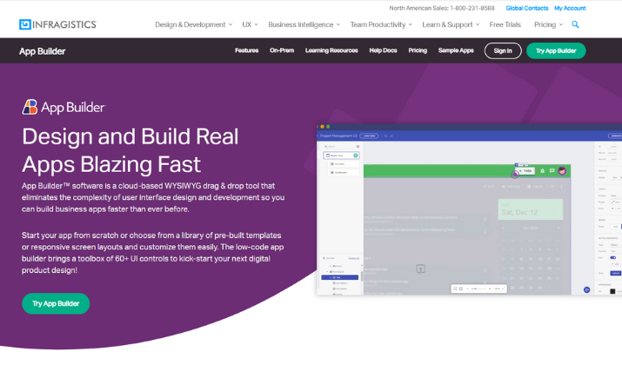Viewport: 622px width, 365px height.
Task: Open the Features tab
Action: pyautogui.click(x=246, y=50)
